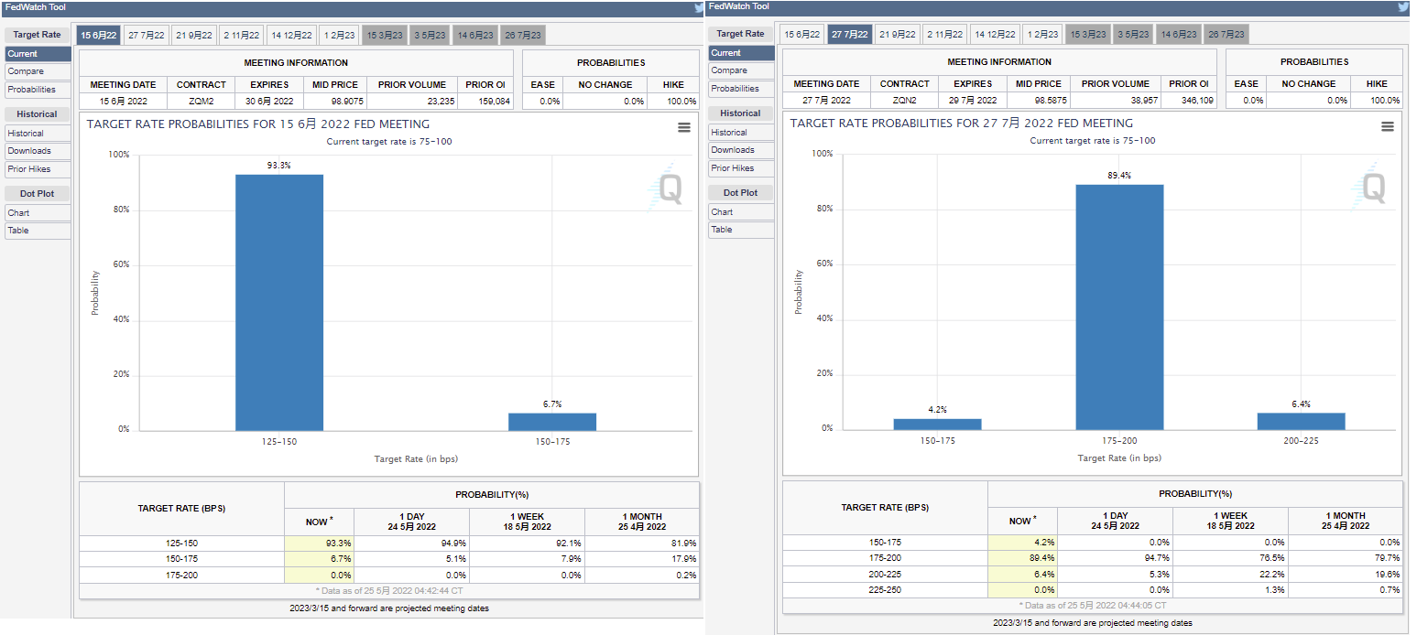This screenshot has height=635, width=1417.
Task: Select the 21 9月22 meeting tab in left panel
Action: pos(194,36)
